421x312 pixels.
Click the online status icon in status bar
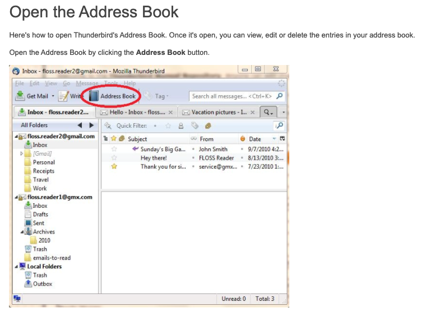pos(17,299)
